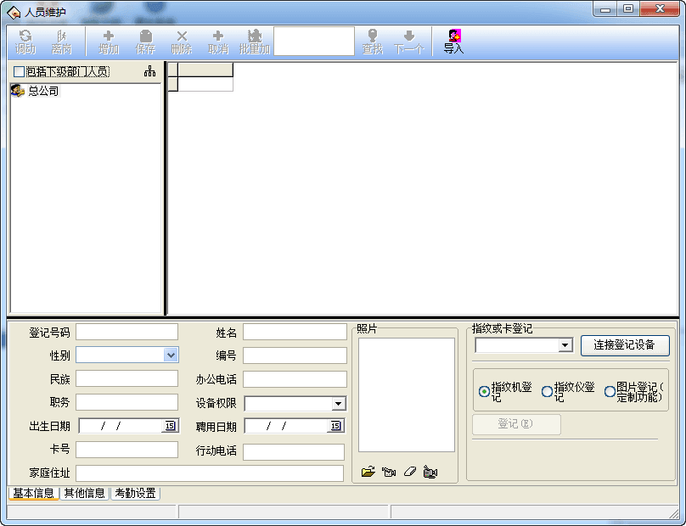Focus the 民族 input field
Screen dimensions: 686x526
click(x=127, y=378)
